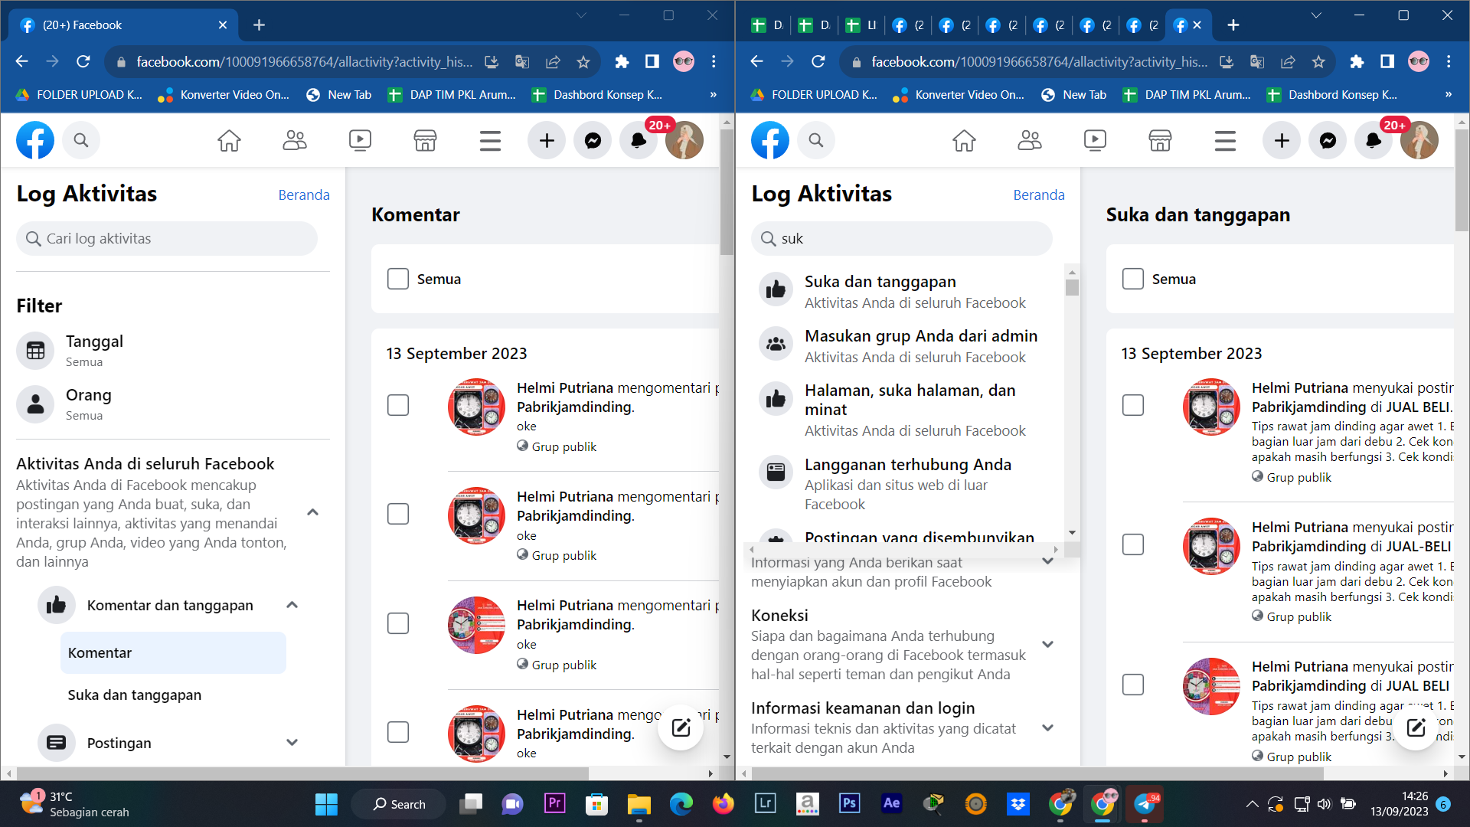This screenshot has height=827, width=1470.
Task: Click Beranda link in left window
Action: coord(304,194)
